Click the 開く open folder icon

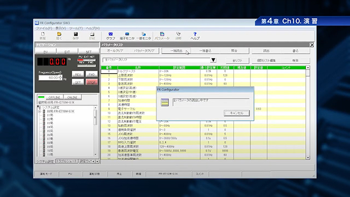tap(59, 36)
